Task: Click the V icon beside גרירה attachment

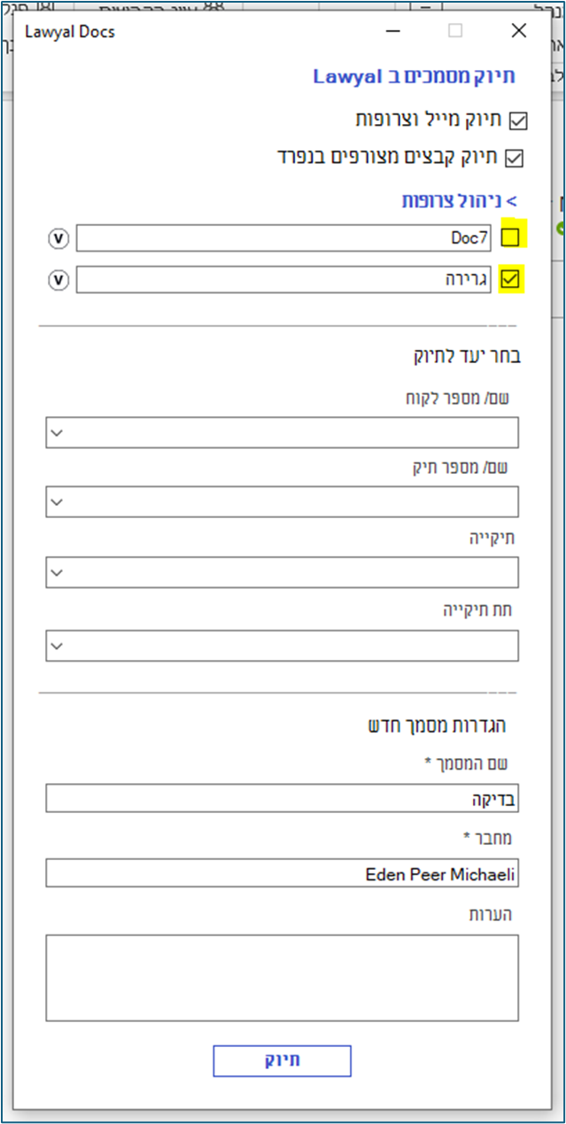Action: 58,280
